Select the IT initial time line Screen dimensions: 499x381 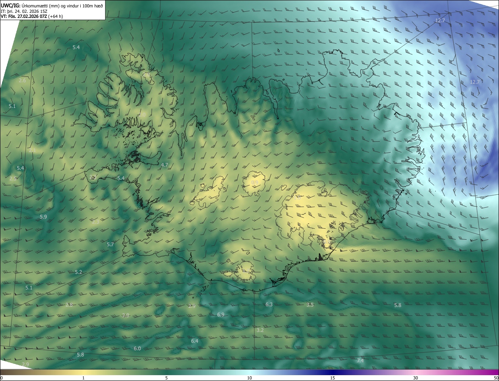click(x=24, y=11)
